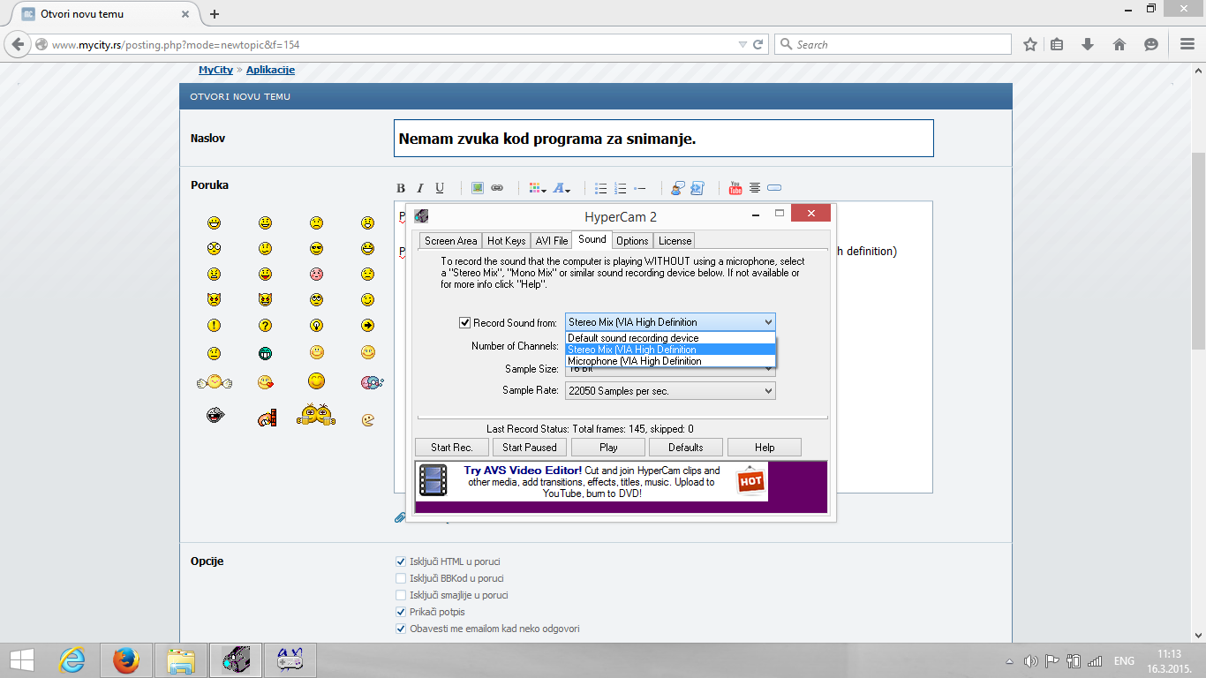Insert an image via the picture icon

(x=478, y=188)
